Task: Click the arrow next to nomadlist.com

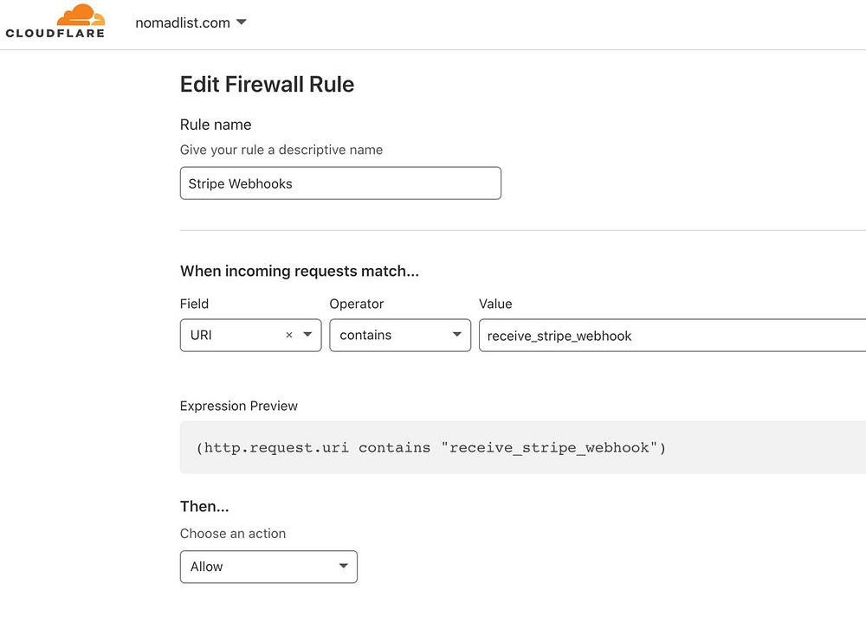Action: pos(242,22)
